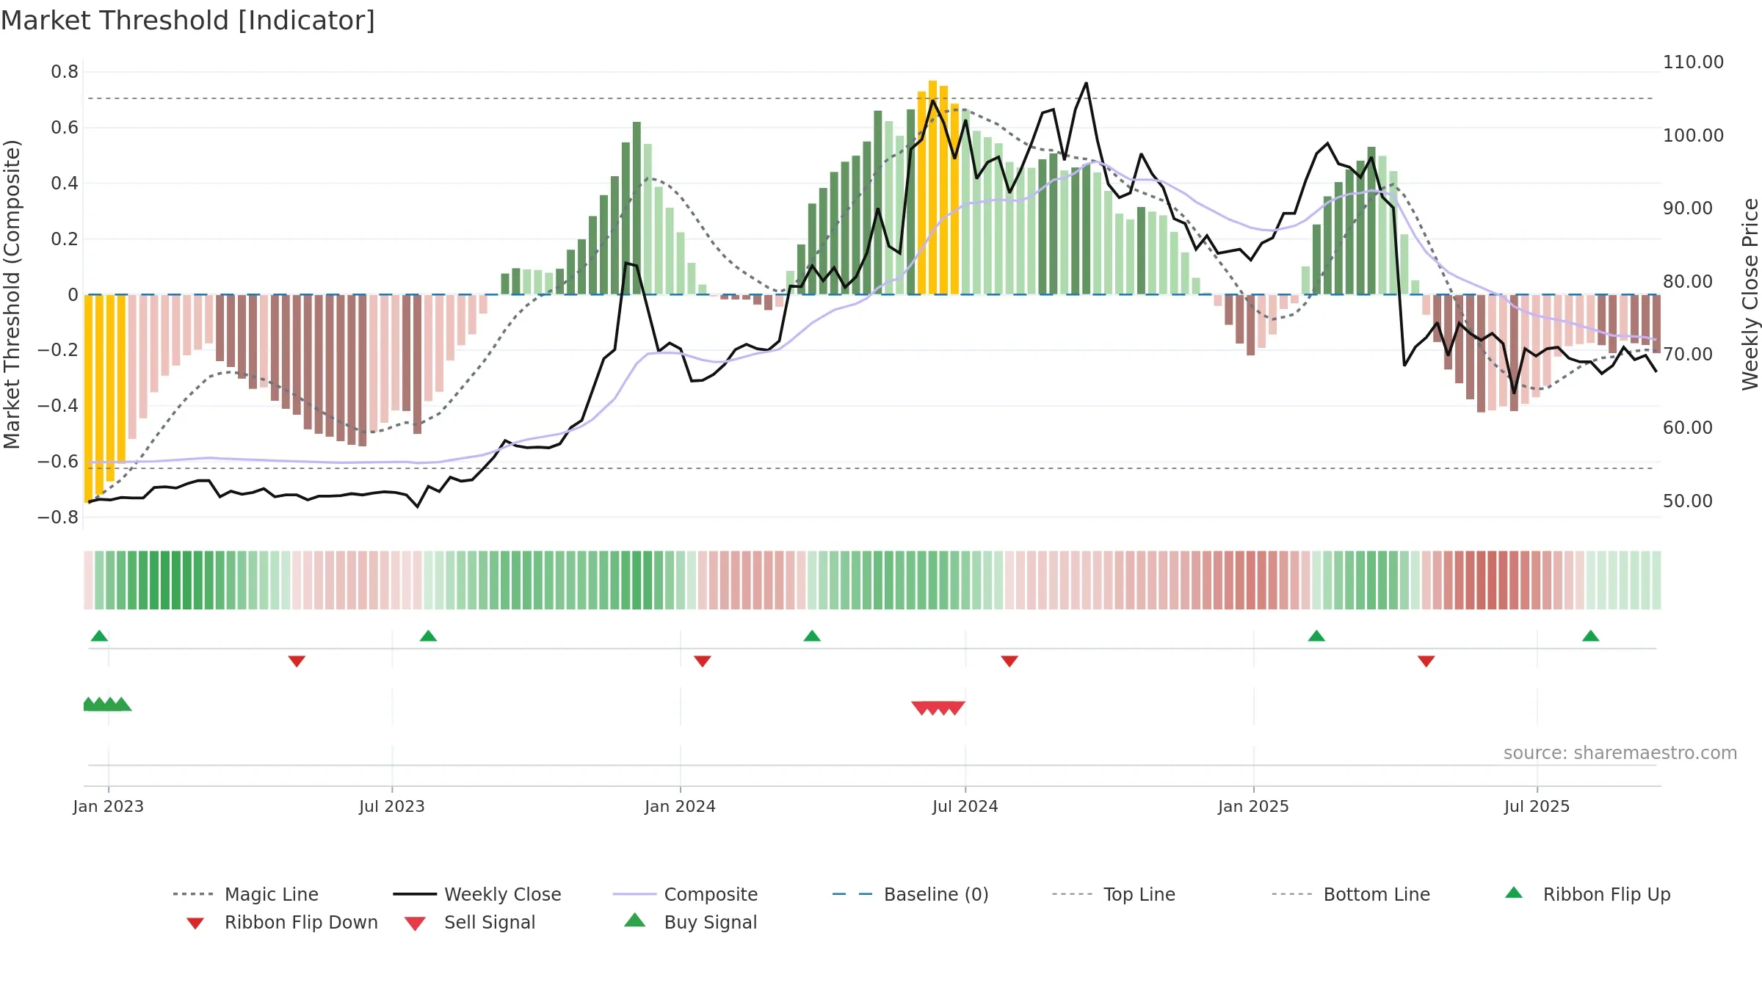
Task: Click the −0.6 left axis label
Action: point(58,462)
